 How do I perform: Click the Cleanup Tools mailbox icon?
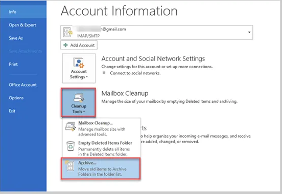(79, 98)
